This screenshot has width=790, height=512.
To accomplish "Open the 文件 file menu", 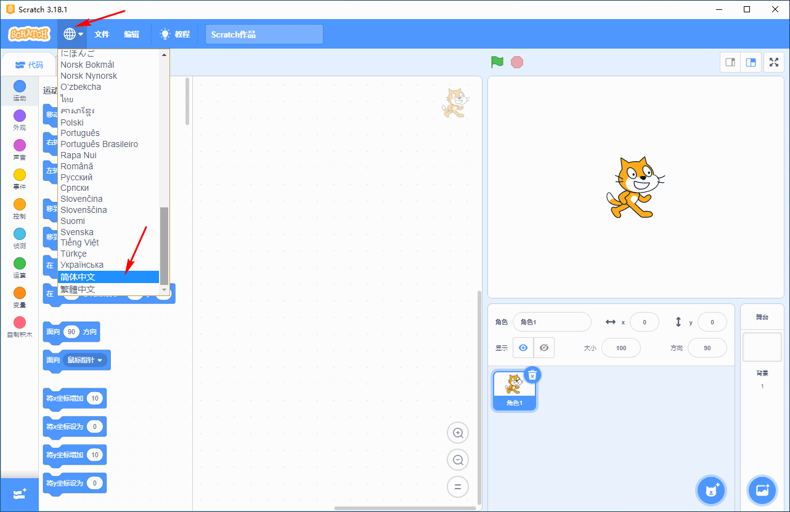I will tap(102, 34).
